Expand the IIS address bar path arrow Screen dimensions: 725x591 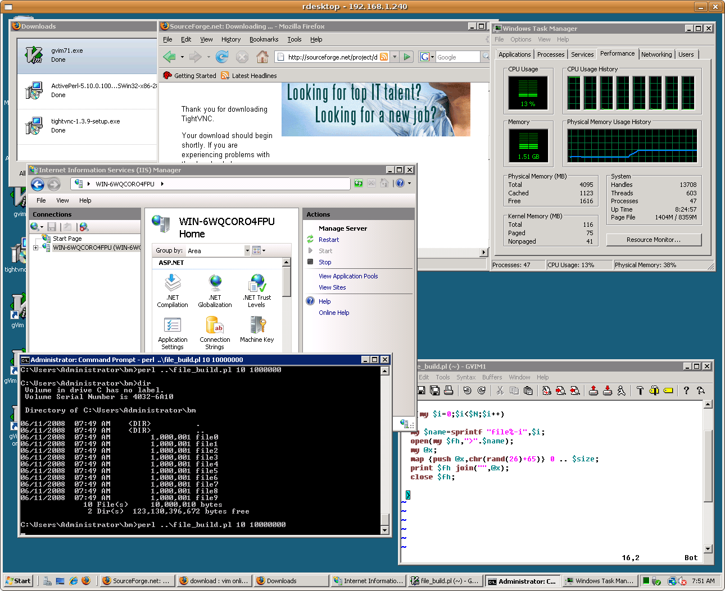click(162, 184)
